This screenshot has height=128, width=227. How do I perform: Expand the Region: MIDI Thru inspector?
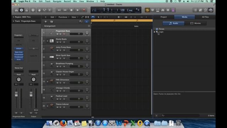tap(13, 17)
